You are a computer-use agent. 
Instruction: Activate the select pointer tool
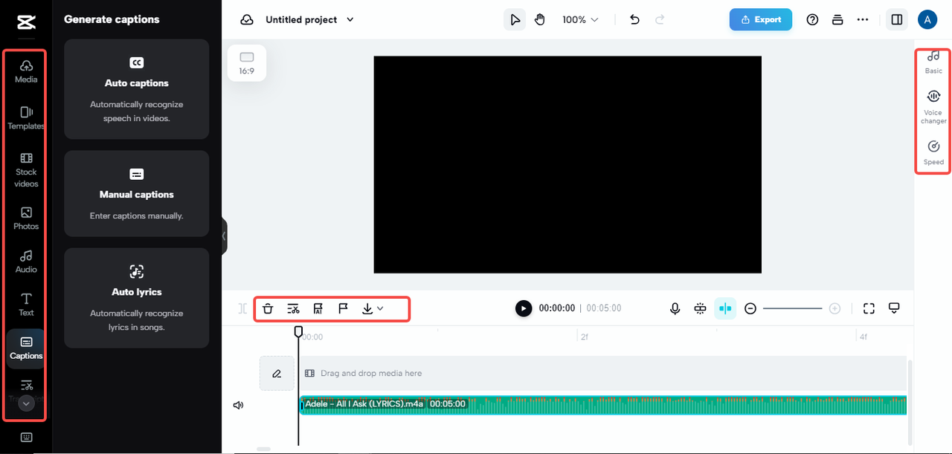(x=515, y=20)
